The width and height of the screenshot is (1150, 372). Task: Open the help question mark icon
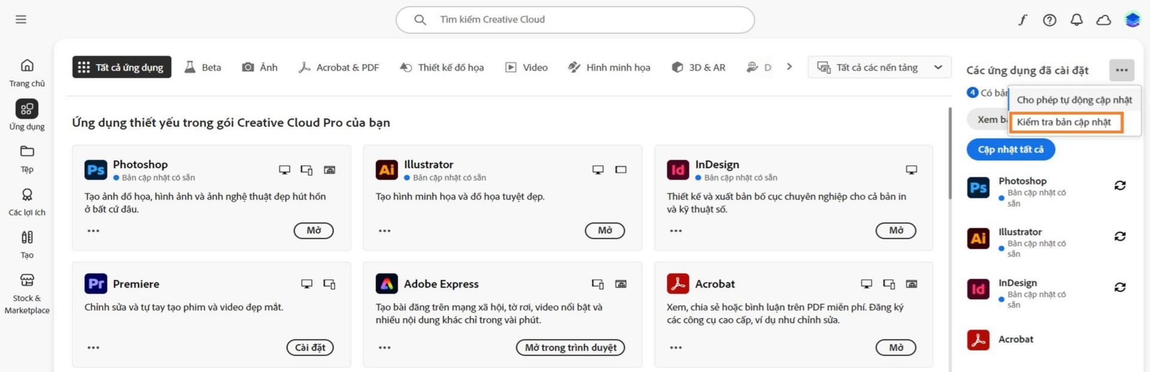[1049, 20]
